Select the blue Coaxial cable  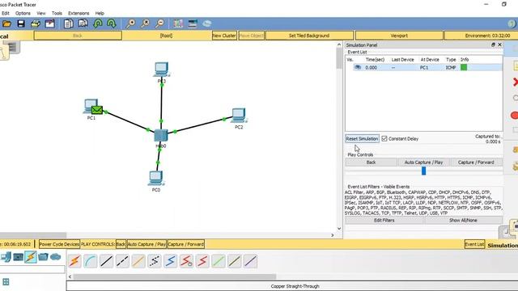tap(171, 261)
